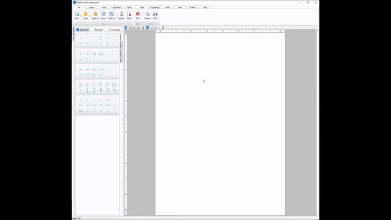
Task: Insert the cos function button
Action: tap(87, 70)
